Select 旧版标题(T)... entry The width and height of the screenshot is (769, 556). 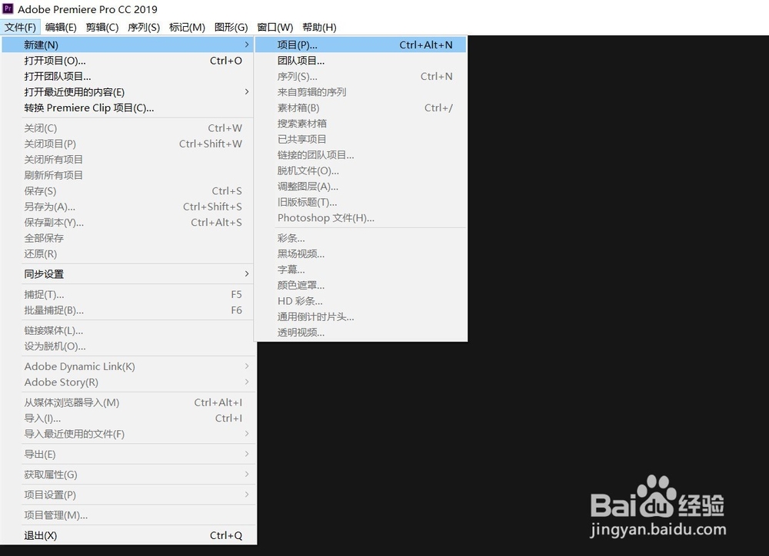coord(361,202)
